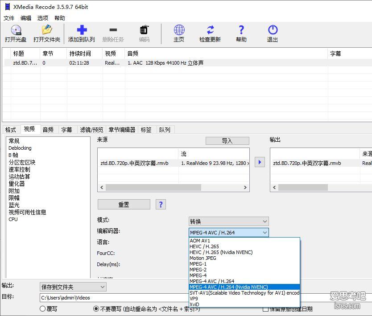The image size is (372, 316).
Task: Click the 打开光盘 disc icon
Action: click(x=16, y=30)
